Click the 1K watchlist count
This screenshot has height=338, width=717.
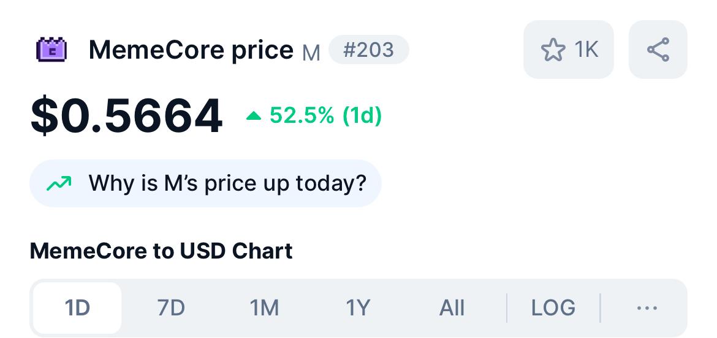586,50
